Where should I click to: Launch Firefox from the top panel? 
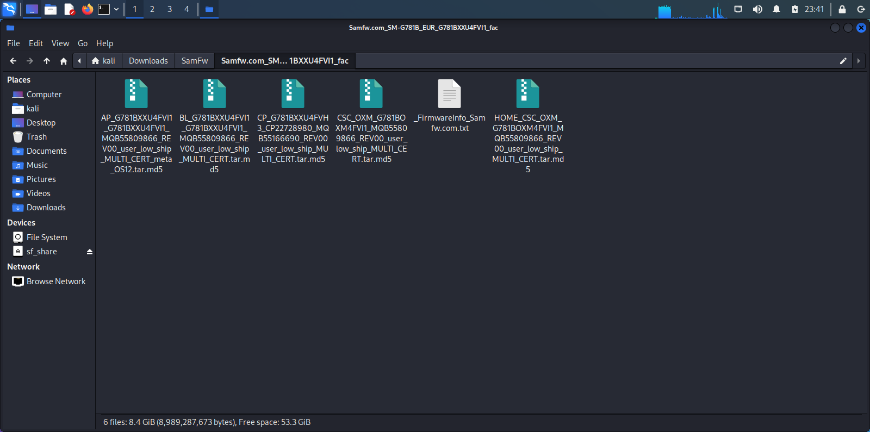tap(88, 9)
